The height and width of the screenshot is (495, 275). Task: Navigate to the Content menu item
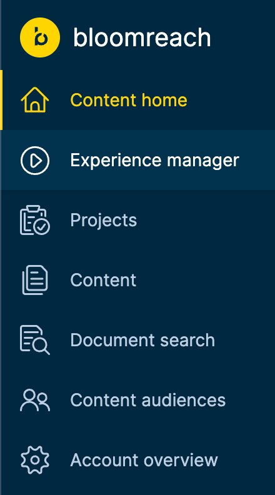[x=137, y=280]
